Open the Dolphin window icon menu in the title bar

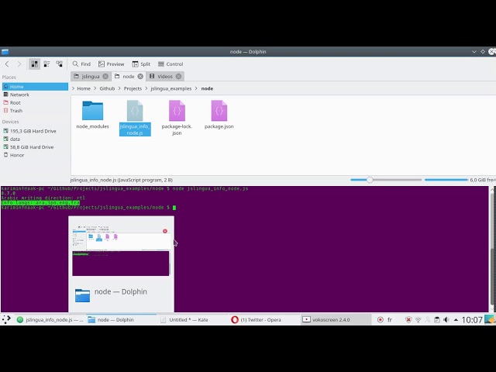pyautogui.click(x=5, y=52)
